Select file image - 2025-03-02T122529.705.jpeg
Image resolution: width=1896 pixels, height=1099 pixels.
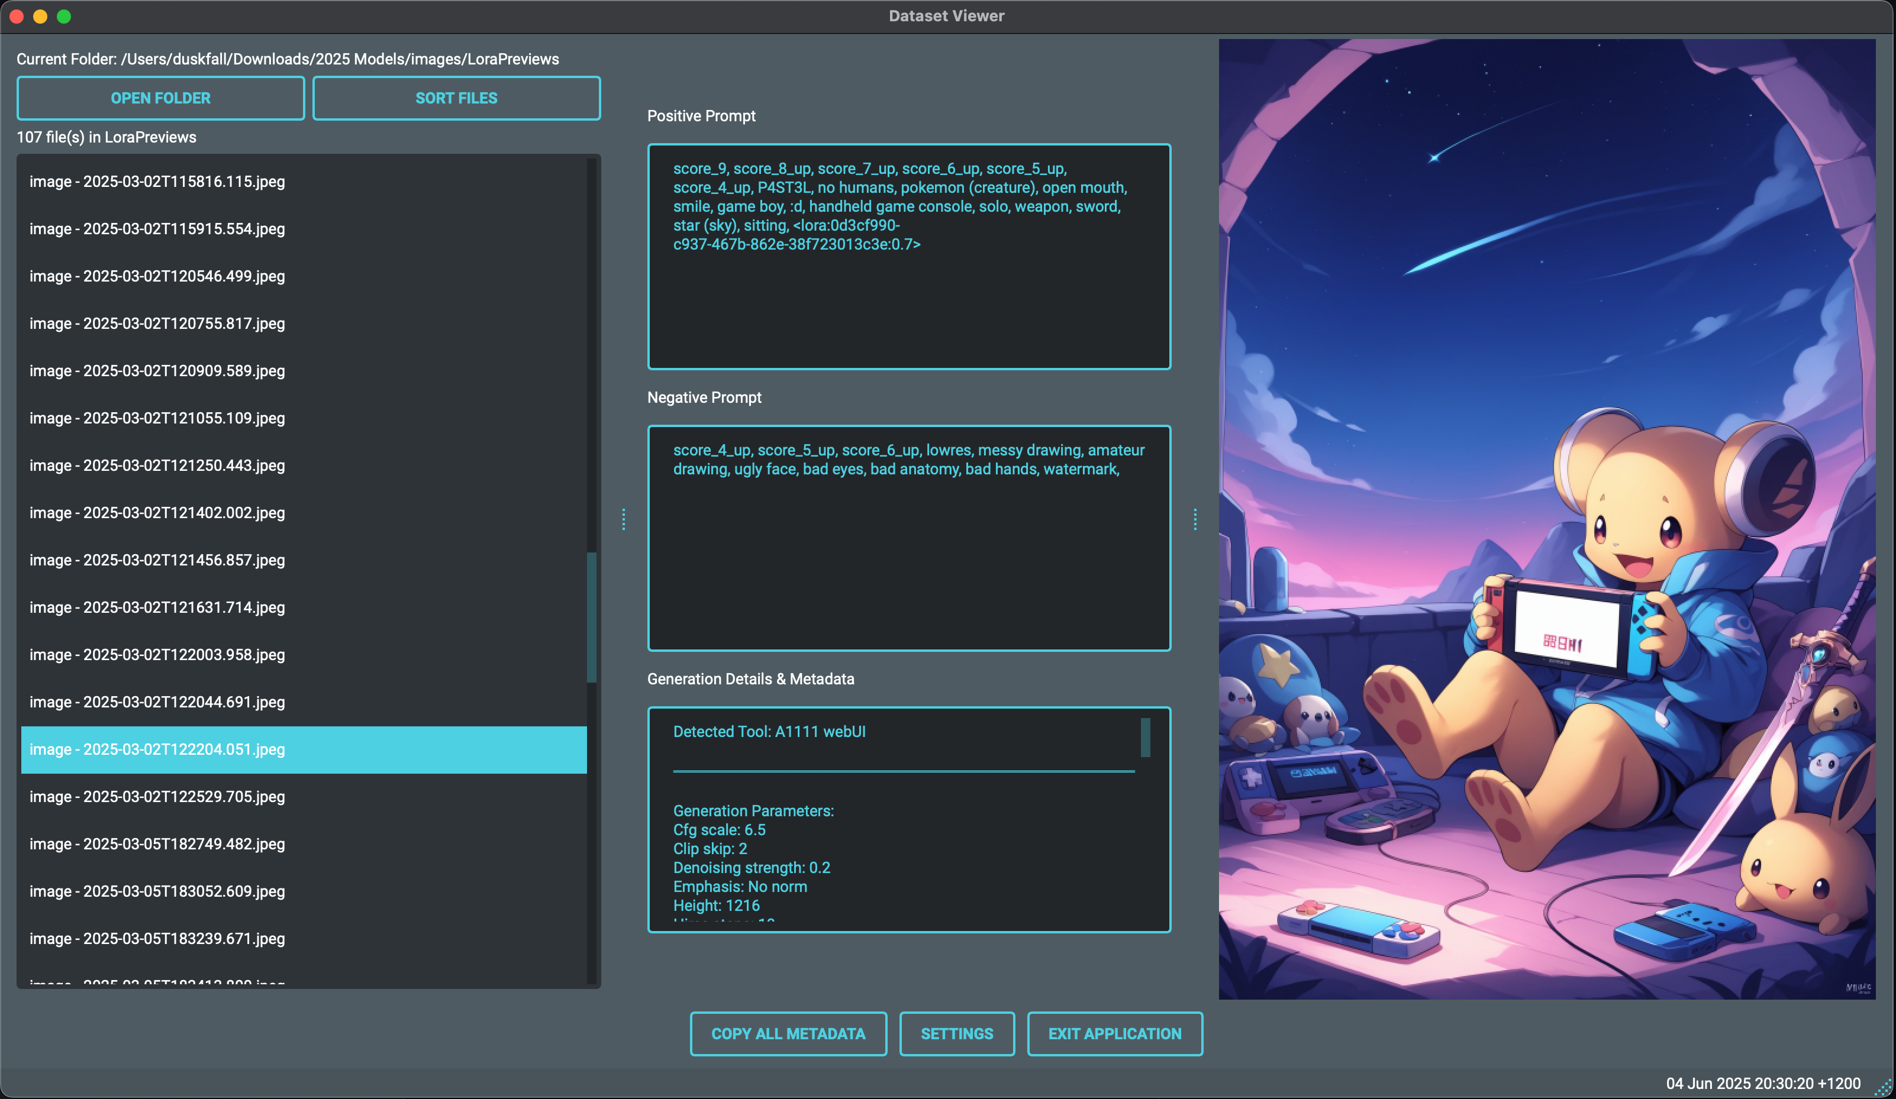(157, 797)
